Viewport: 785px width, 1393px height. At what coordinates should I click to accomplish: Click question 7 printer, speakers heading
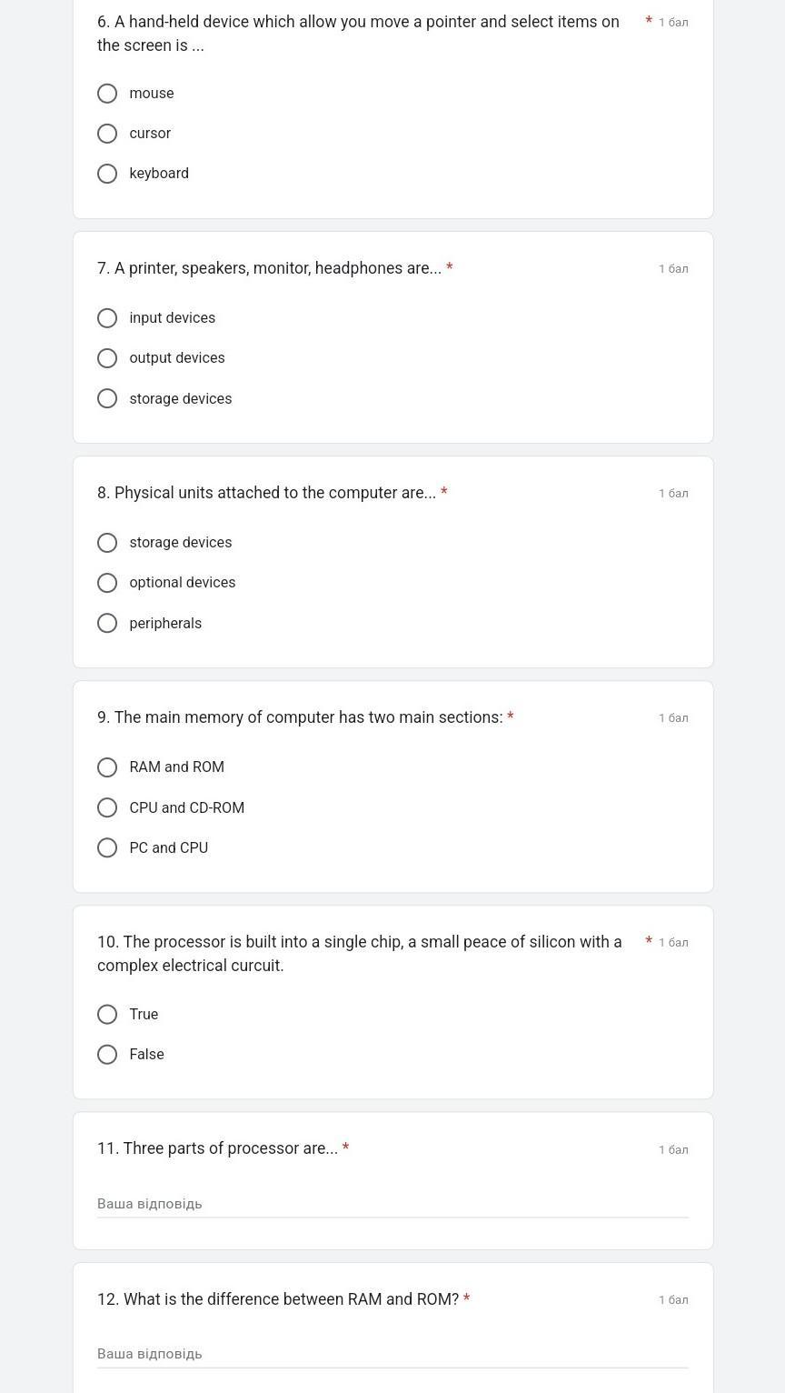[269, 268]
